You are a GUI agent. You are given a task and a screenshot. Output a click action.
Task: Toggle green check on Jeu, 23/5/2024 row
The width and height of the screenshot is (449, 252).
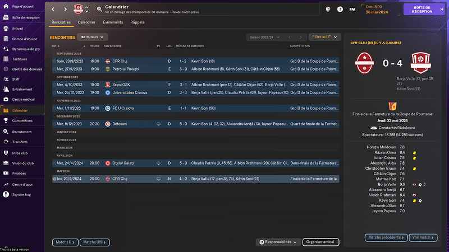(x=54, y=179)
